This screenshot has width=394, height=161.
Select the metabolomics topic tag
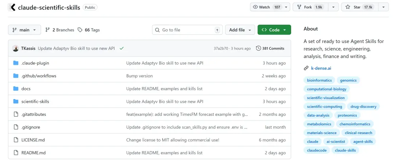click(319, 124)
